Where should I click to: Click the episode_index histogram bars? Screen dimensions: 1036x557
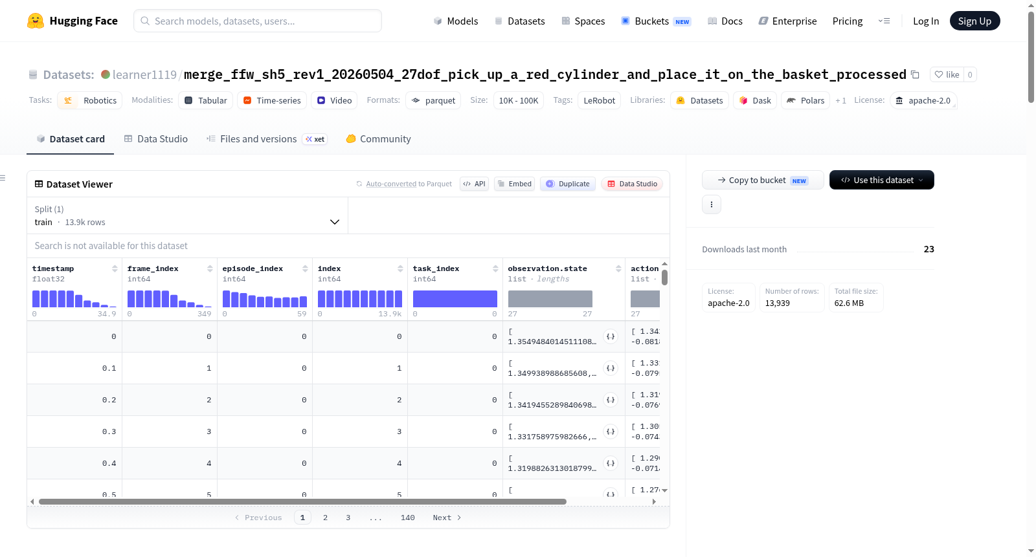tap(265, 299)
